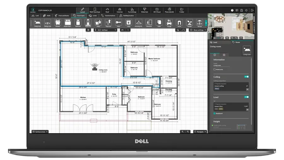284x160 pixels.
Task: Click the floor level stepper arrows
Action: click(x=95, y=30)
